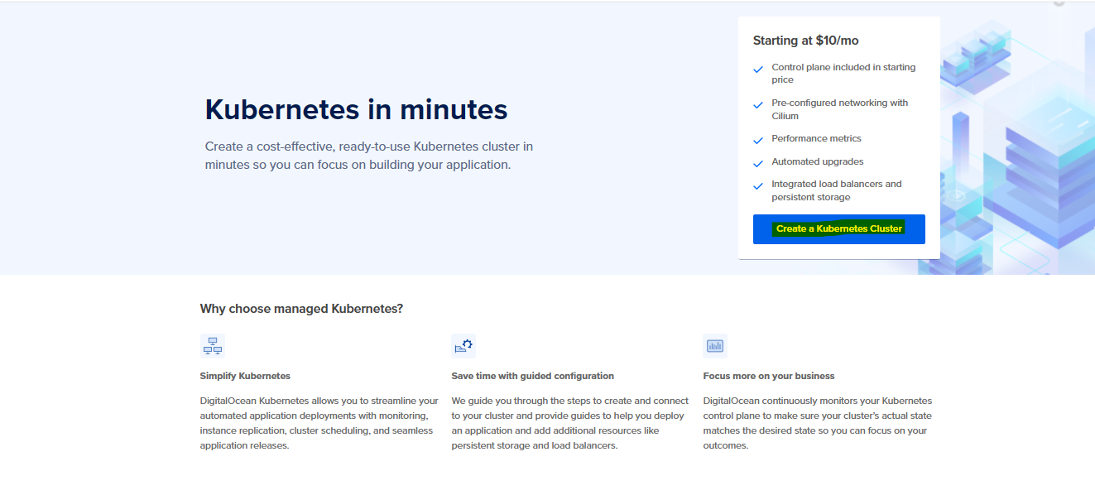
Task: Click Focus more on your business title
Action: pos(768,376)
